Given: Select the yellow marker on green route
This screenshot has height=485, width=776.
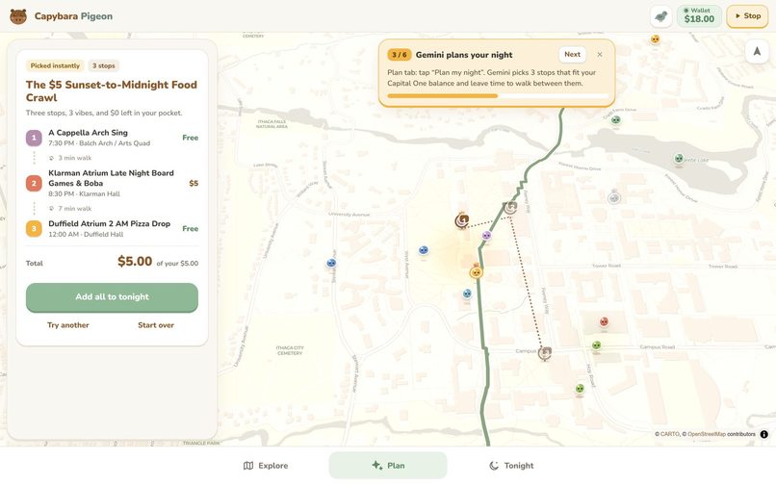Looking at the screenshot, I should [476, 271].
